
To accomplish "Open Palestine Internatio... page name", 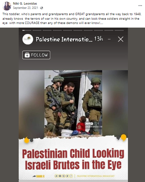I will (x=64, y=39).
